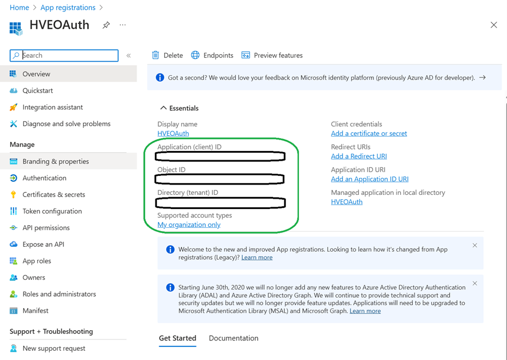Click the App roles grid icon
The height and width of the screenshot is (360, 507).
click(x=13, y=261)
